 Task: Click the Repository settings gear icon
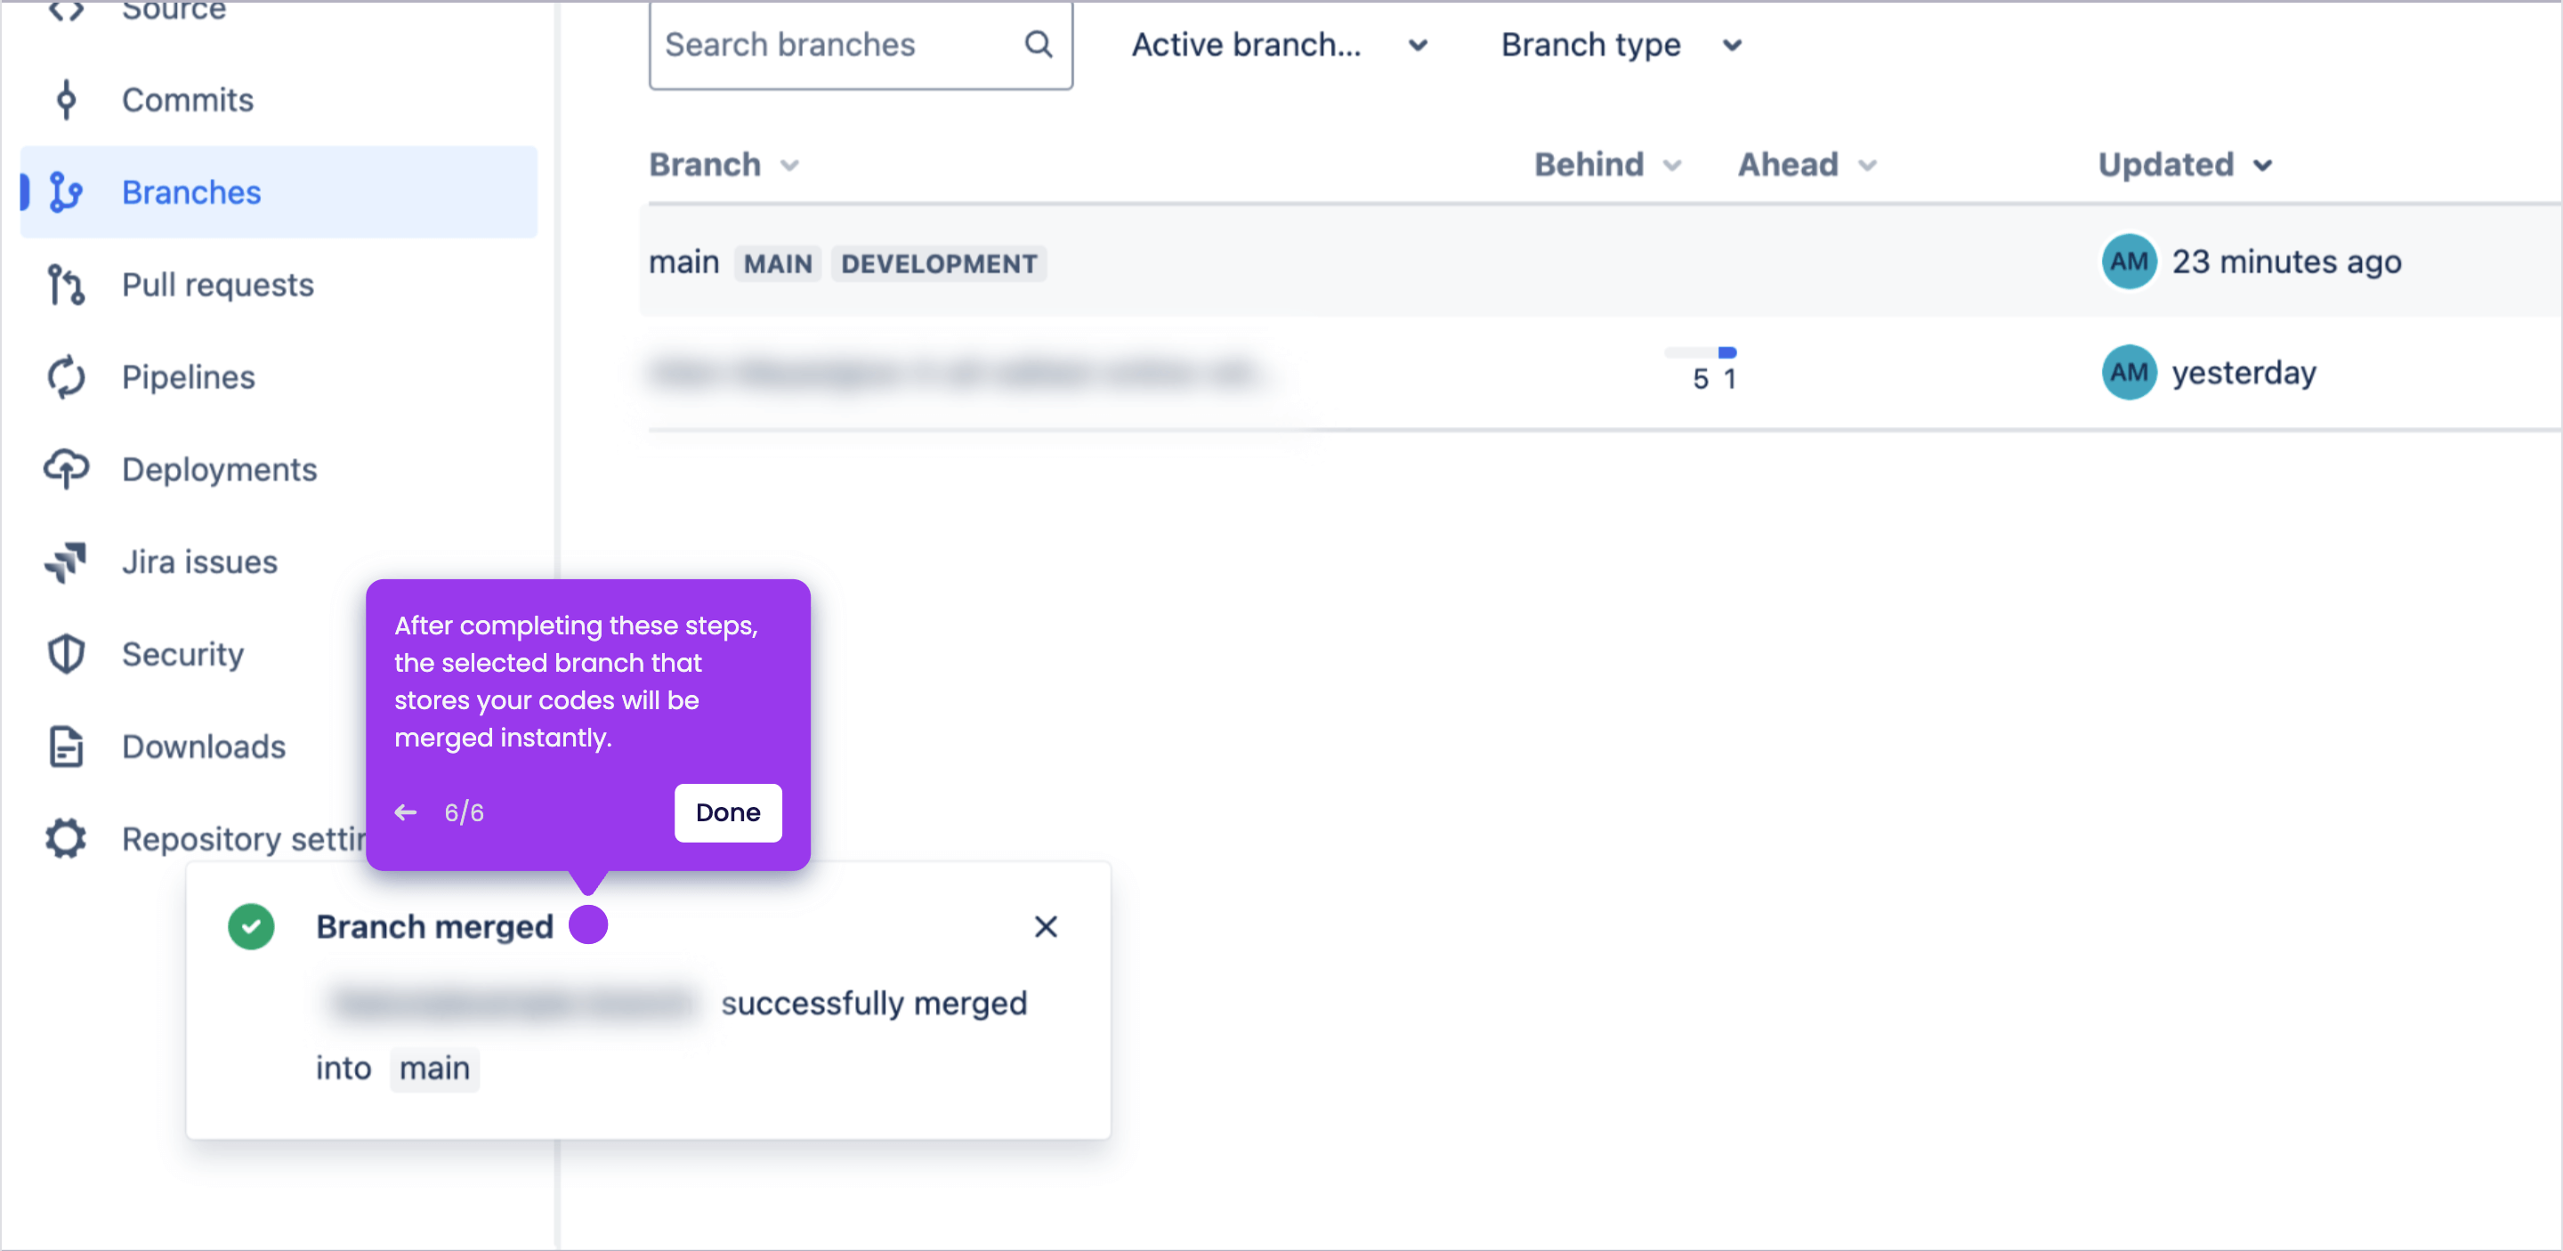pos(66,838)
